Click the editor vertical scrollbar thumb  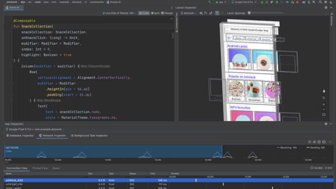coord(173,36)
